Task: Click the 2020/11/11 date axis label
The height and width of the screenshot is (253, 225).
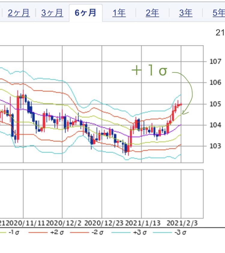Action: tap(26, 223)
